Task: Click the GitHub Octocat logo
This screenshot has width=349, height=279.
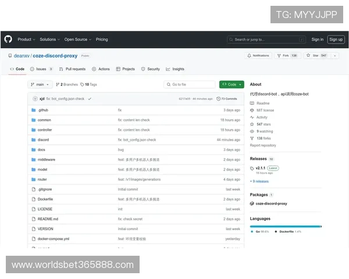Action: click(8, 39)
